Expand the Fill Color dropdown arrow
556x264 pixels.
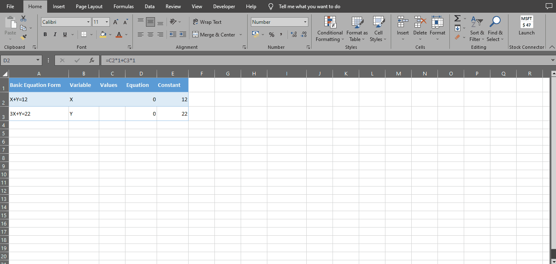tap(110, 34)
